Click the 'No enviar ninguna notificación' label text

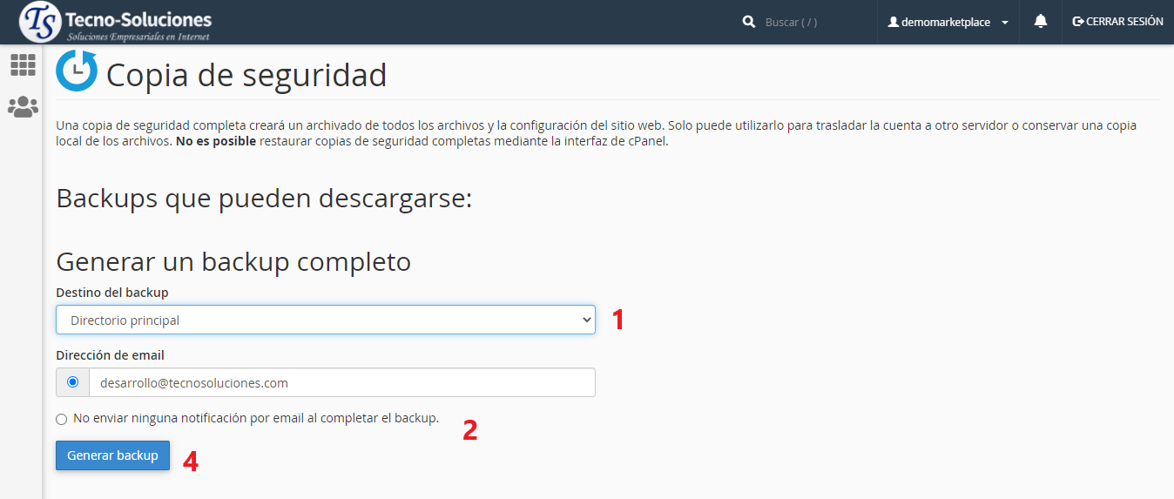tap(256, 418)
